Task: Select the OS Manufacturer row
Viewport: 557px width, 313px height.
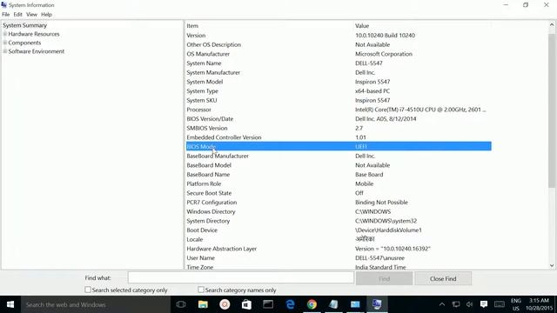Action: [339, 54]
